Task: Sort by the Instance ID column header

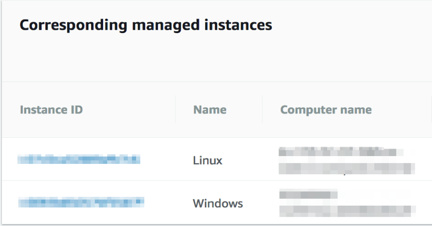Action: (51, 110)
